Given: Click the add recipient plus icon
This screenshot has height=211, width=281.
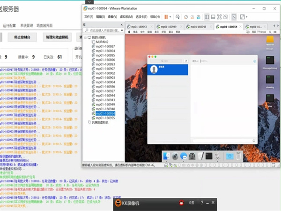Looking at the screenshot, I should (x=254, y=61).
